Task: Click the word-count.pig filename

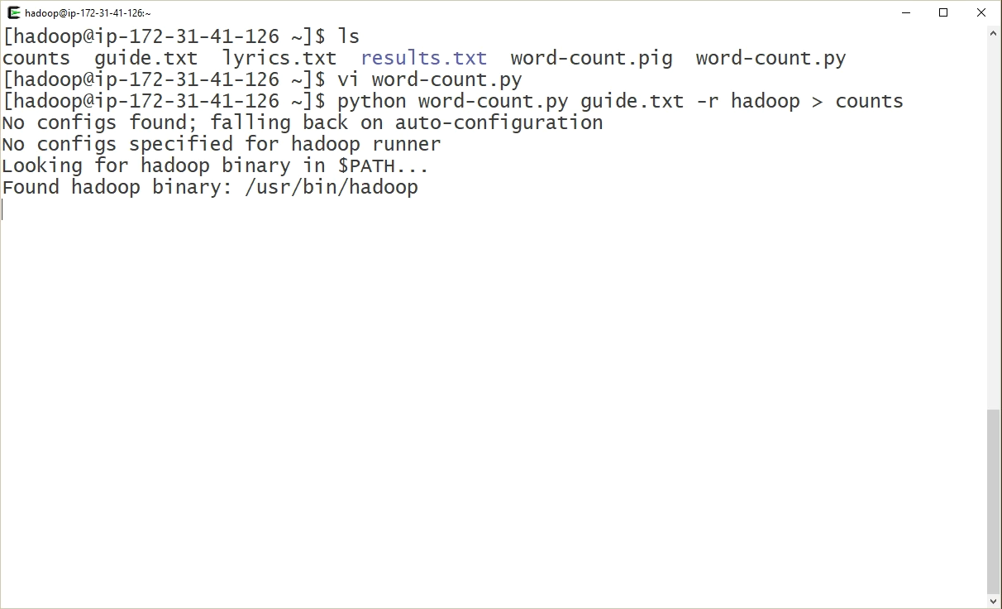Action: pos(591,58)
